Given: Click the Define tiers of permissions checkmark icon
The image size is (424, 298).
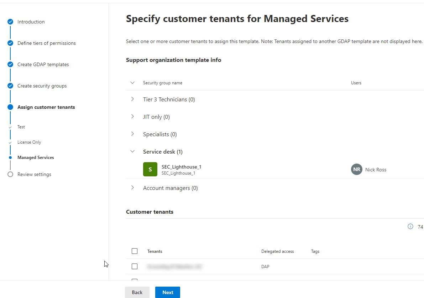Looking at the screenshot, I should (x=10, y=43).
